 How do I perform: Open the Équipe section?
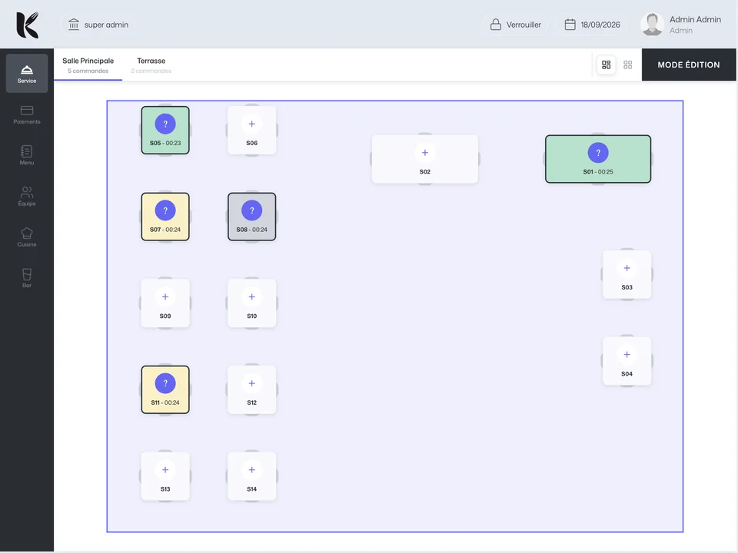click(27, 197)
